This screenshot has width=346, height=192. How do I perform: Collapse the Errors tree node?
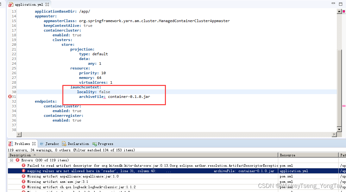11,160
